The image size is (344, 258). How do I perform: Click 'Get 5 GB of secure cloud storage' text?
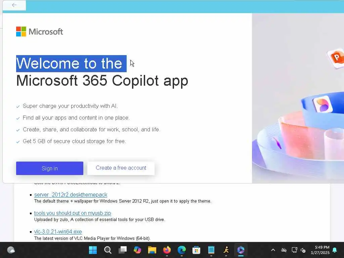click(74, 141)
